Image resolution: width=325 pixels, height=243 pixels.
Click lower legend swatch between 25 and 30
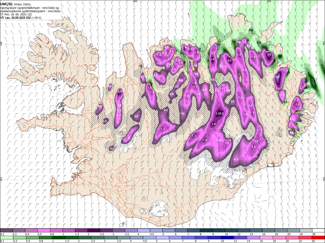coord(305,237)
